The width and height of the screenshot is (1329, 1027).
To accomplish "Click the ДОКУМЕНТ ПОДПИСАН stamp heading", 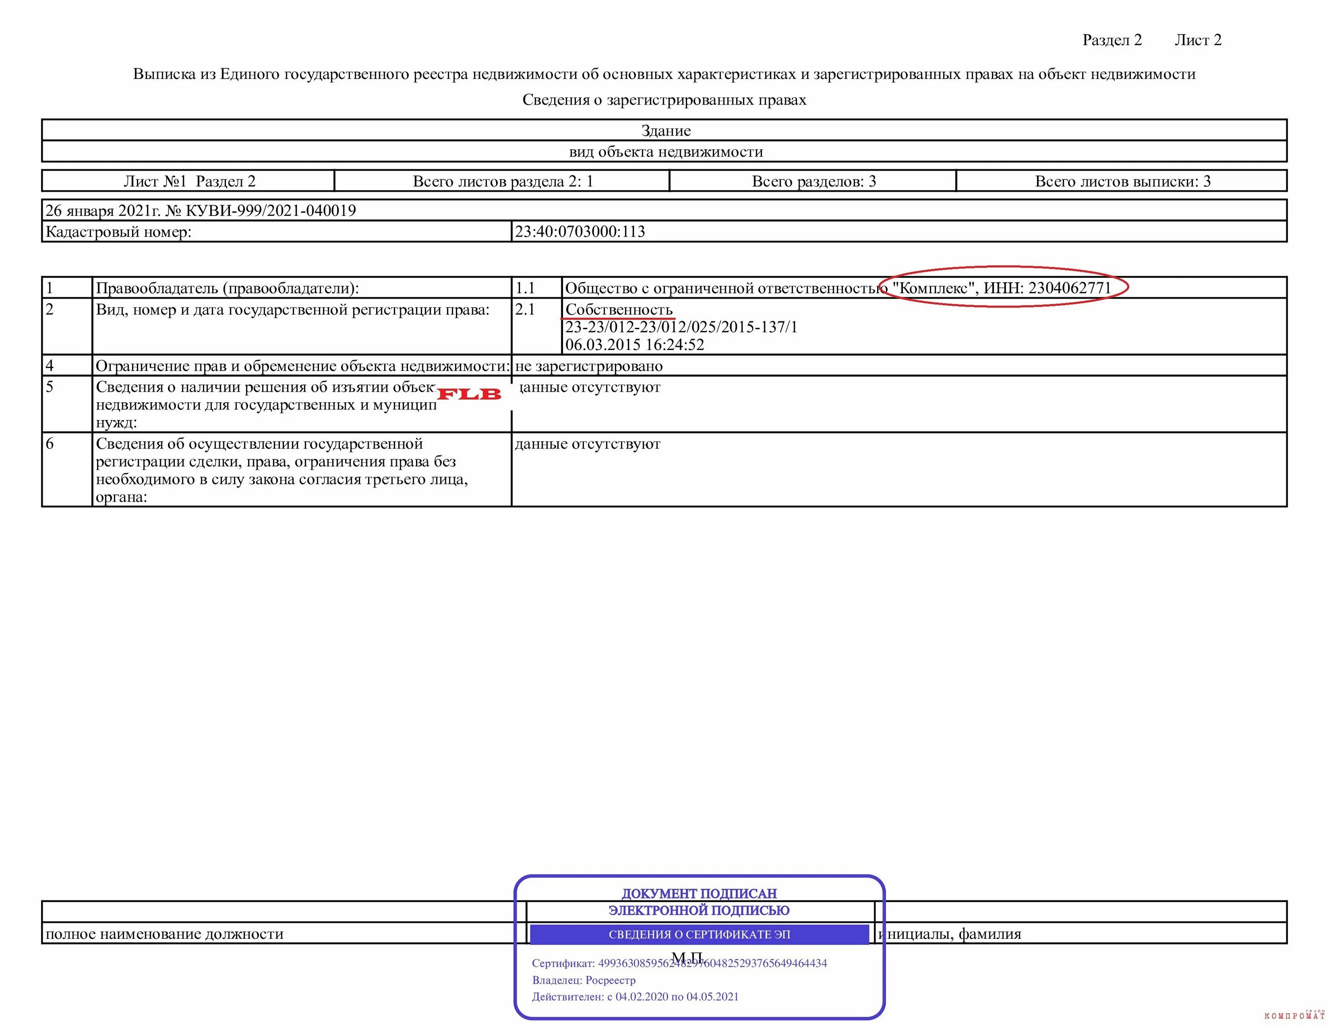I will pos(699,894).
